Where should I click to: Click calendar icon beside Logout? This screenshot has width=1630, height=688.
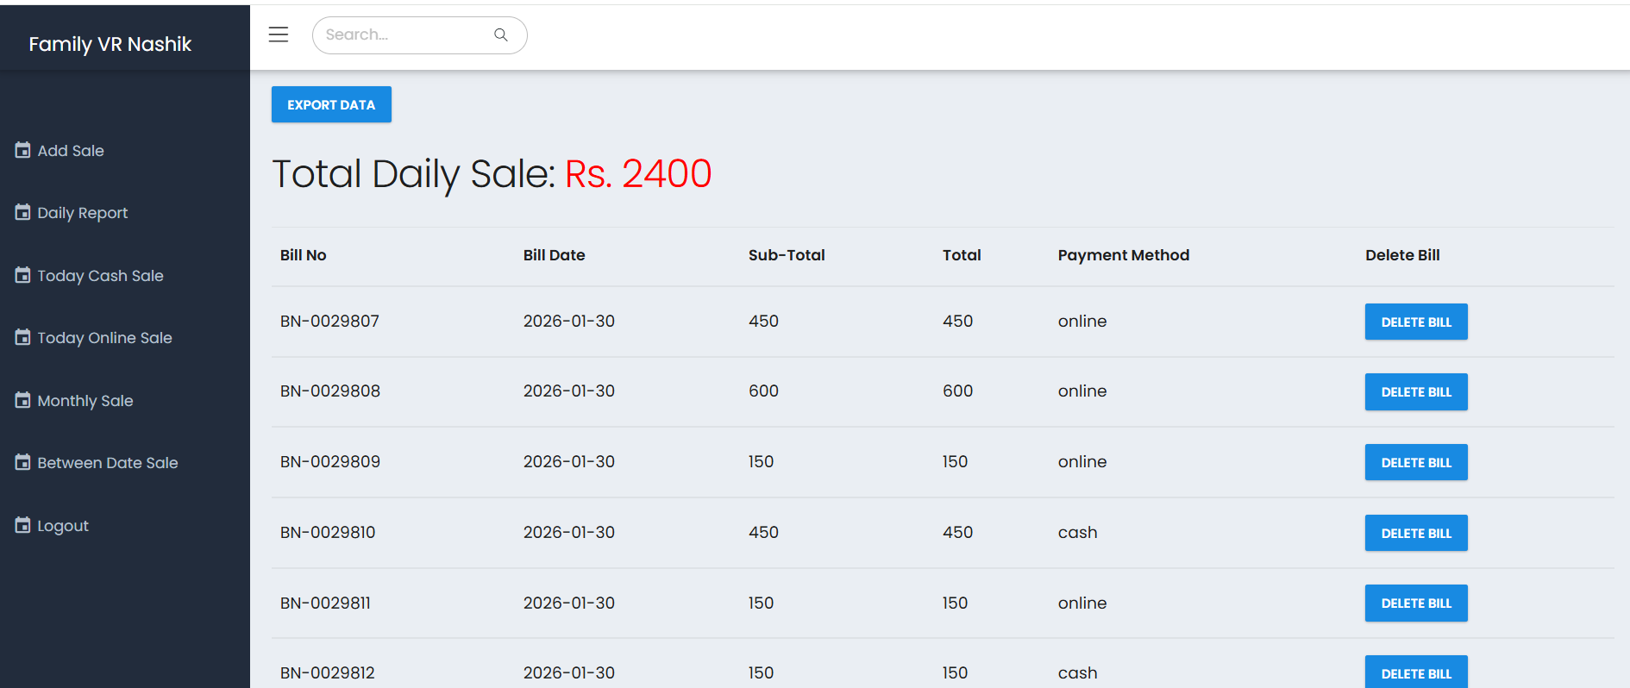point(23,525)
